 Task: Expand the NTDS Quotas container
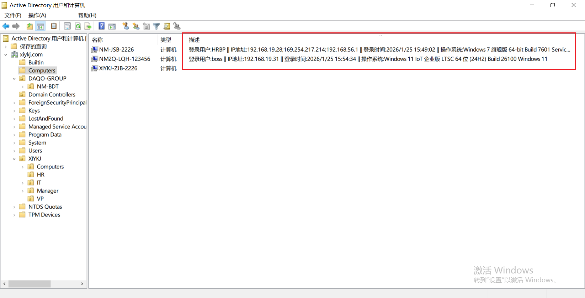coord(14,207)
